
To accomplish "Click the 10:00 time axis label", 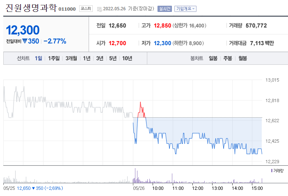I will tap(158, 188).
